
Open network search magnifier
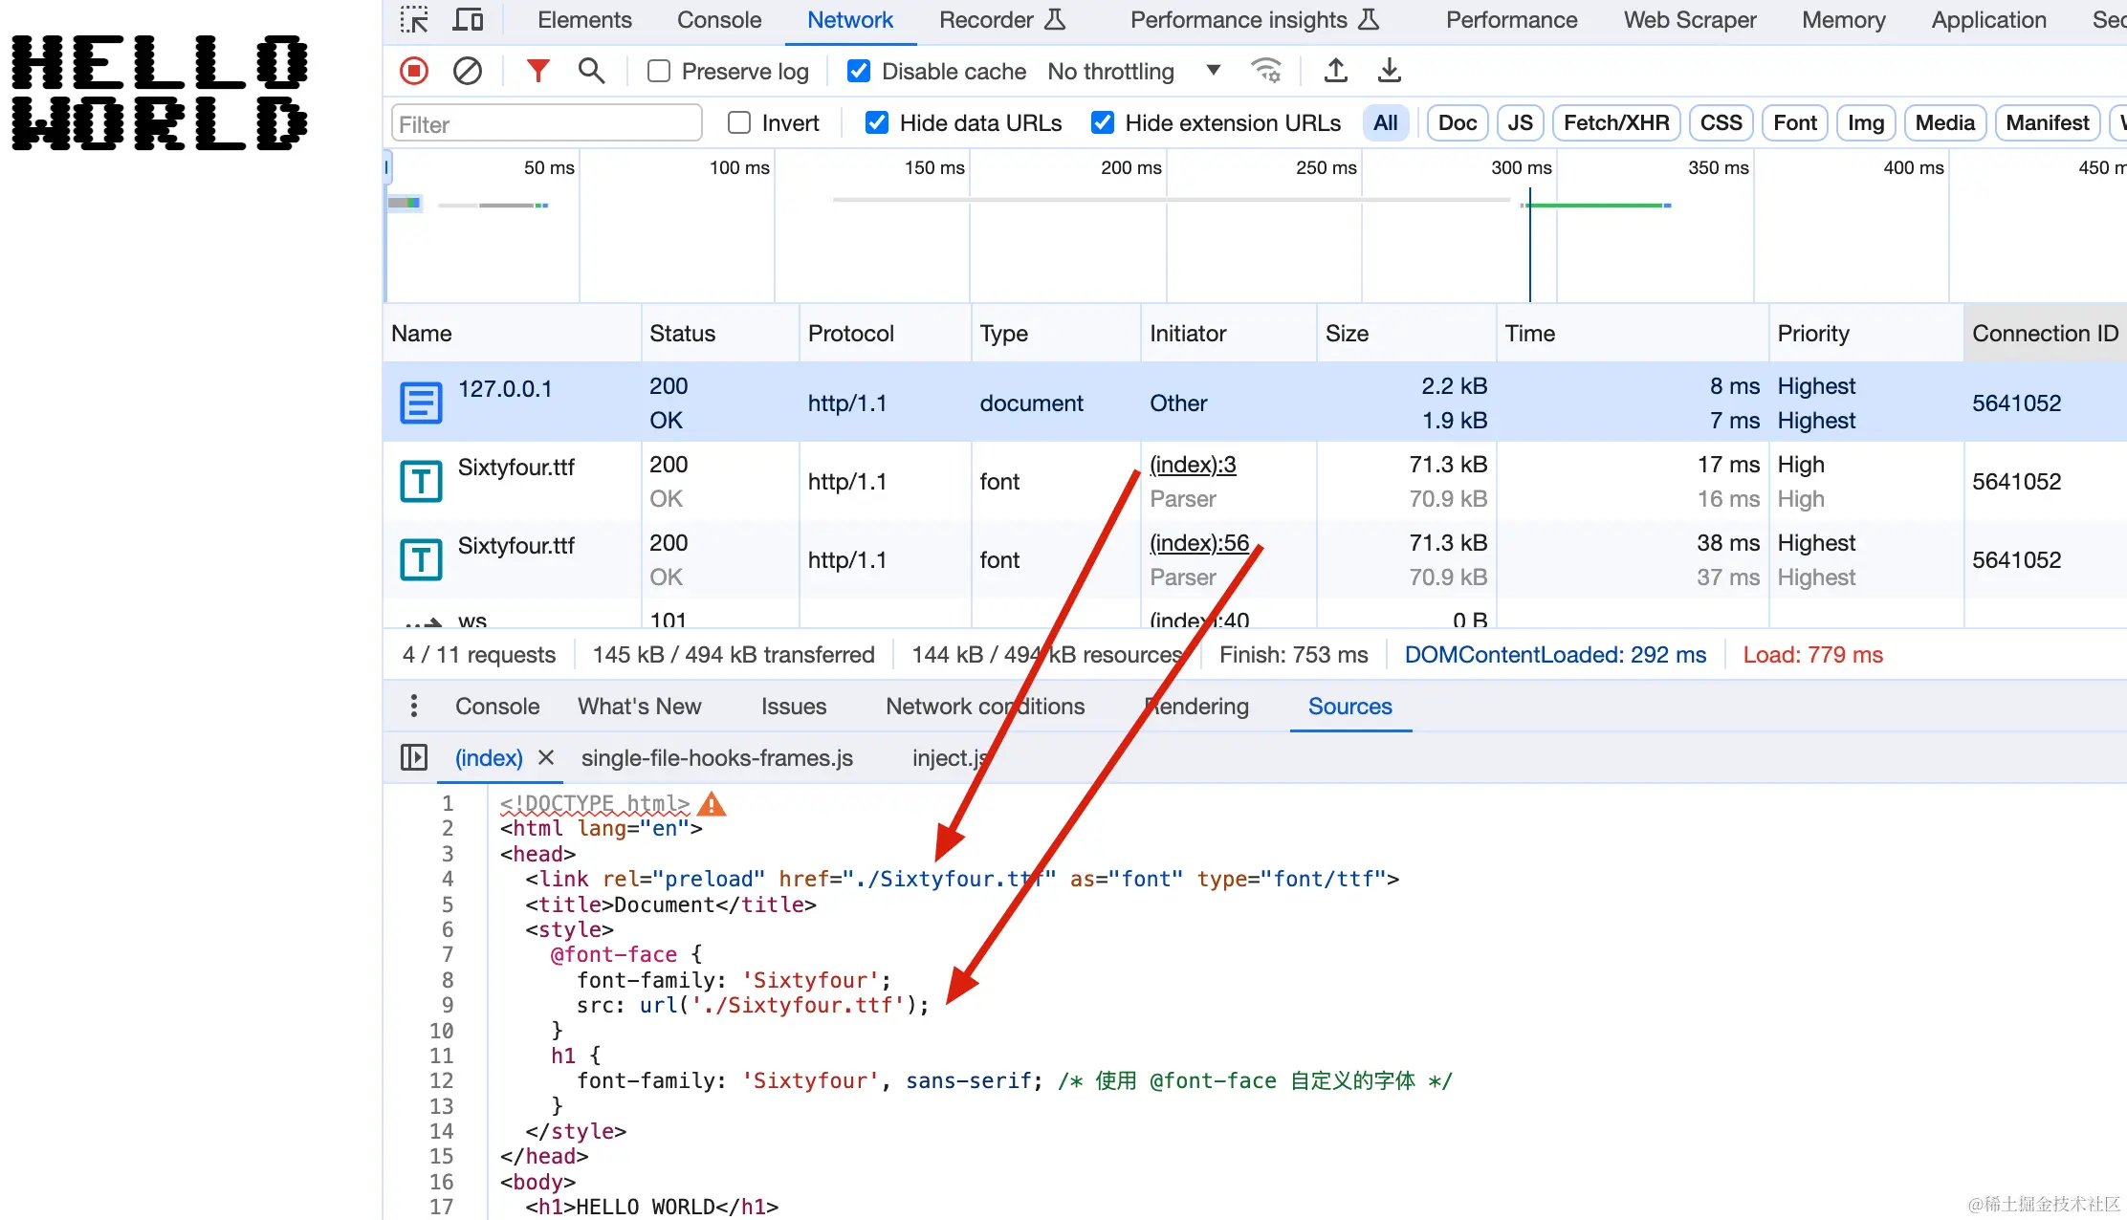(591, 71)
